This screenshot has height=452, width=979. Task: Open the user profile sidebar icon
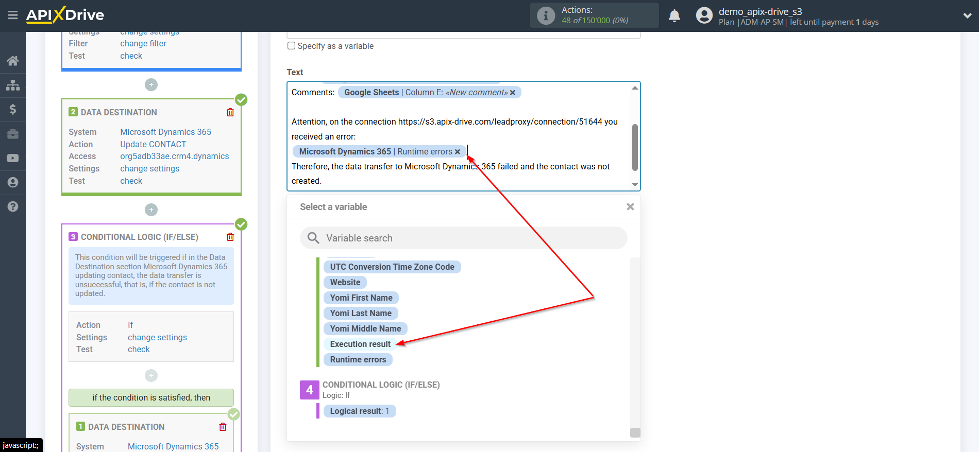[13, 182]
